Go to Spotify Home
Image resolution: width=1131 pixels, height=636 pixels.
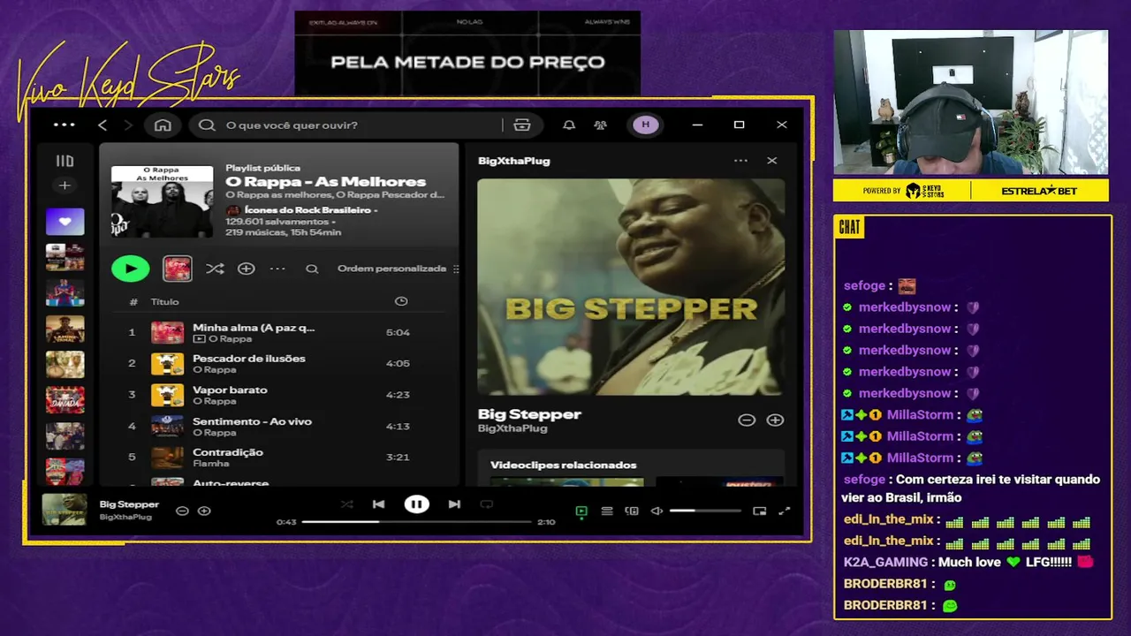(163, 125)
